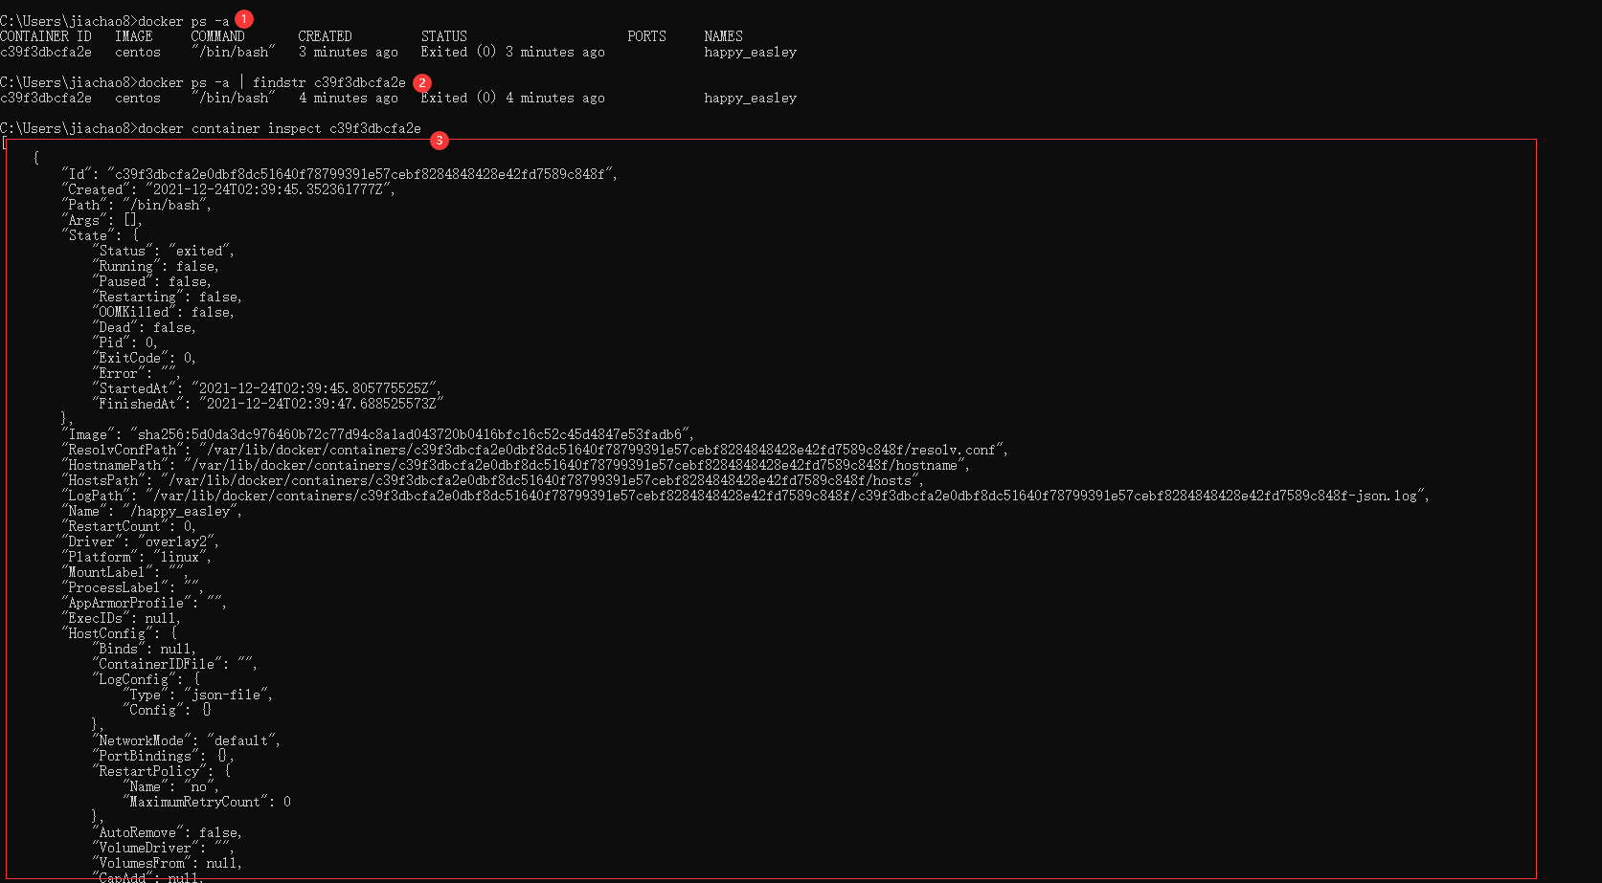Click "happy_easley" directly under the NAMES header
This screenshot has height=883, width=1602.
click(x=751, y=52)
